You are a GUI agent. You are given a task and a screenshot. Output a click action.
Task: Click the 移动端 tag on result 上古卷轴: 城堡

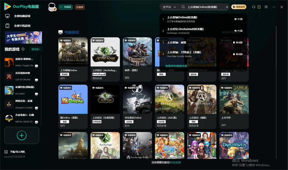pos(238,42)
